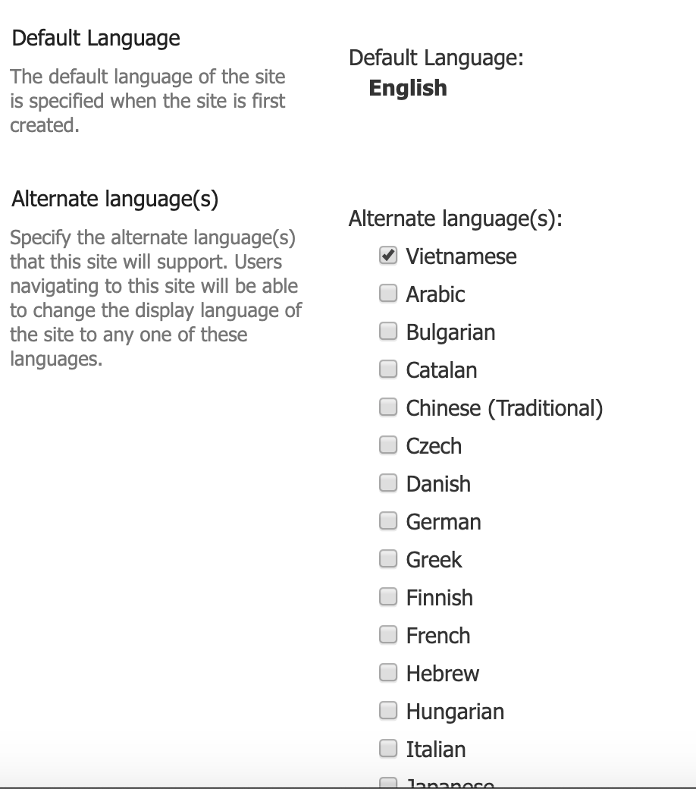Check the Czech language option
Viewport: 696px width, 789px height.
[387, 445]
